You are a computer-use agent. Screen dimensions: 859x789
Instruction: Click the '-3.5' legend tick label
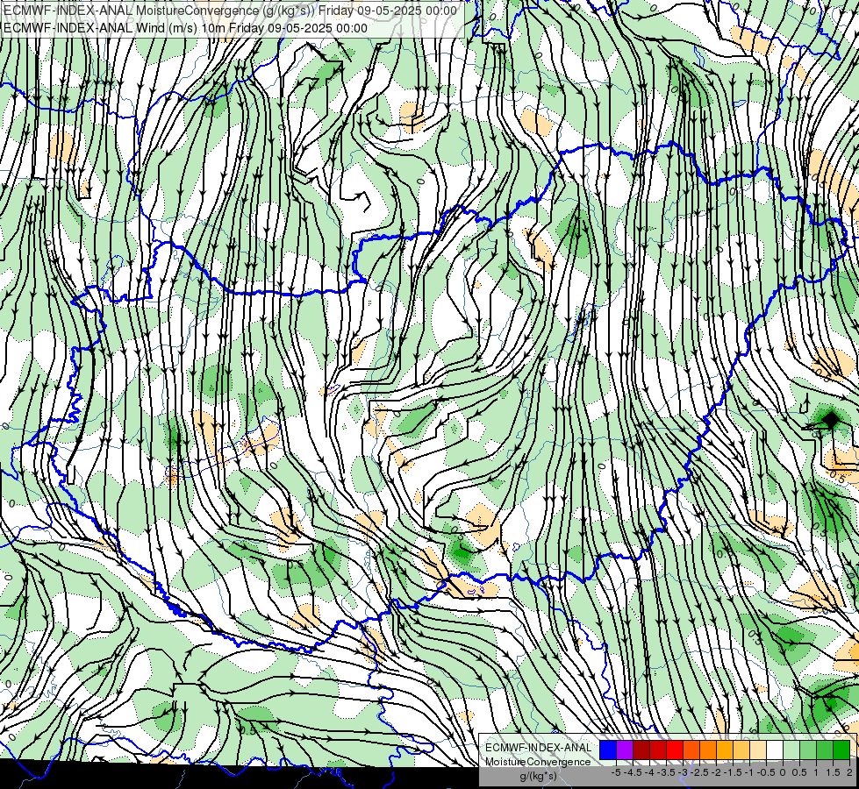coord(666,772)
